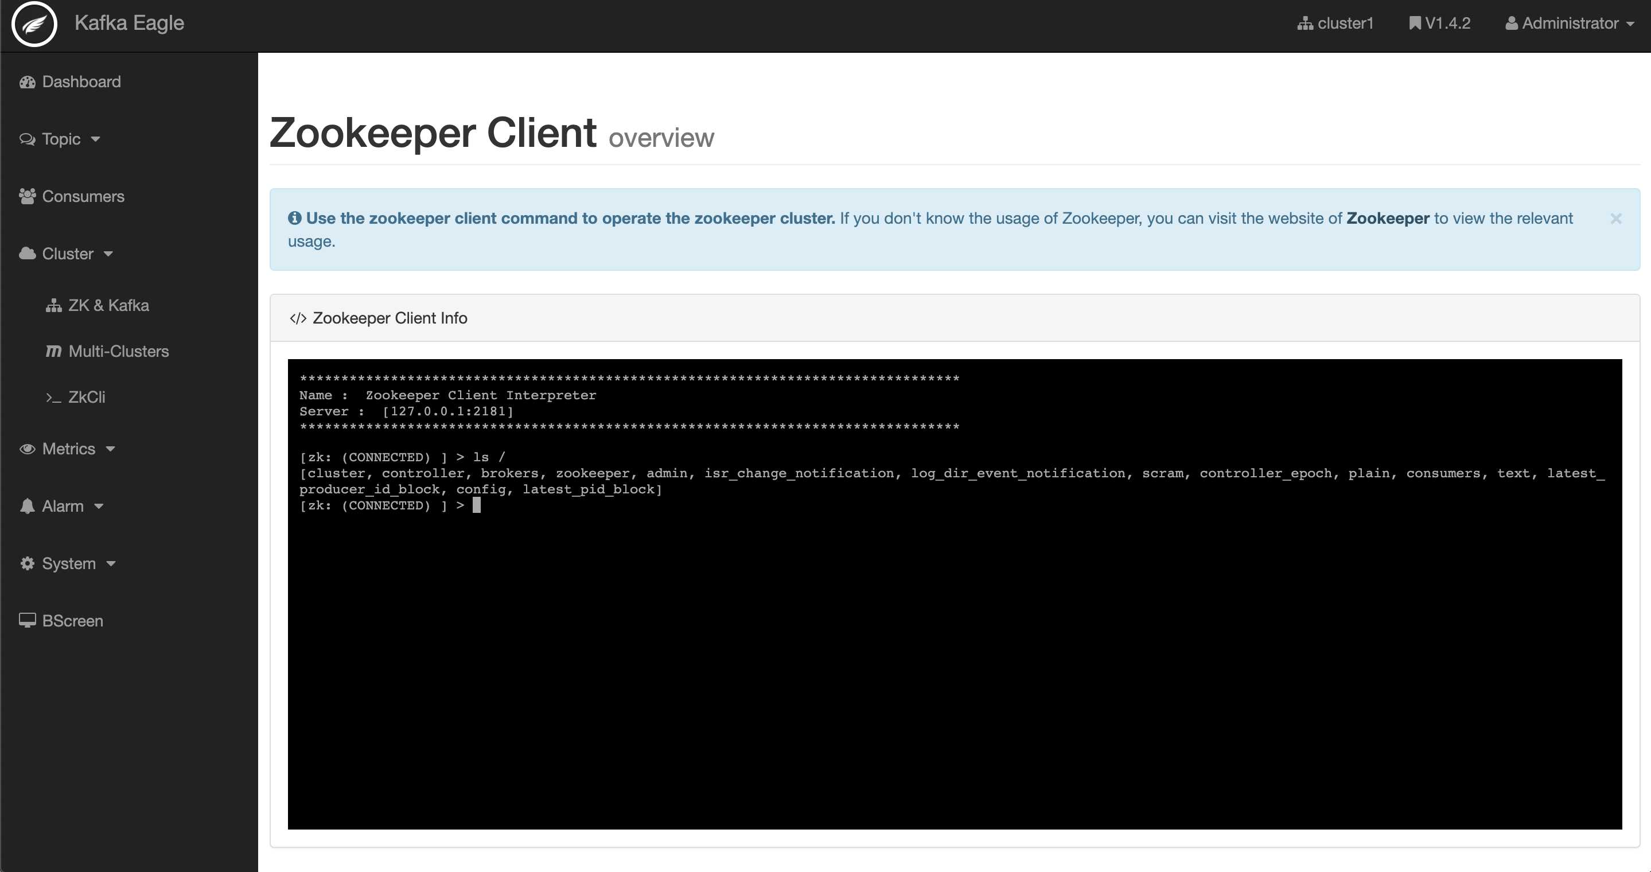Open the V1.4.2 version link
Image resolution: width=1651 pixels, height=872 pixels.
[x=1448, y=23]
